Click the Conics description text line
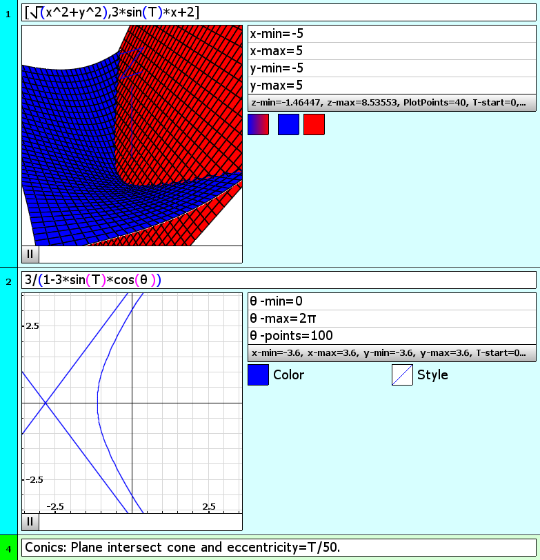 tap(279, 548)
